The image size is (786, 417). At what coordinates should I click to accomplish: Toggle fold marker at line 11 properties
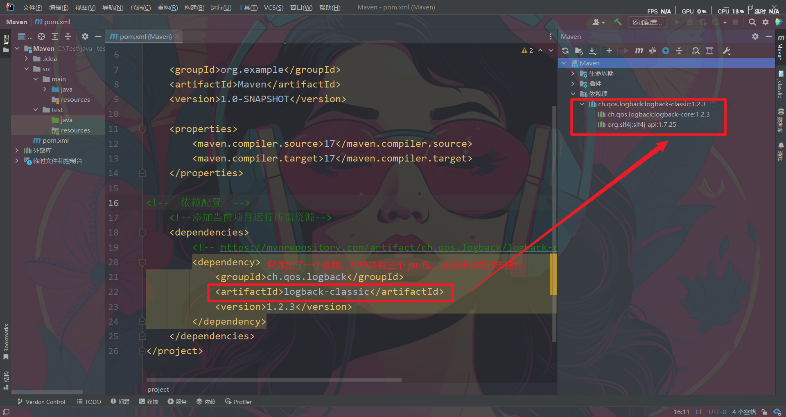pos(142,129)
